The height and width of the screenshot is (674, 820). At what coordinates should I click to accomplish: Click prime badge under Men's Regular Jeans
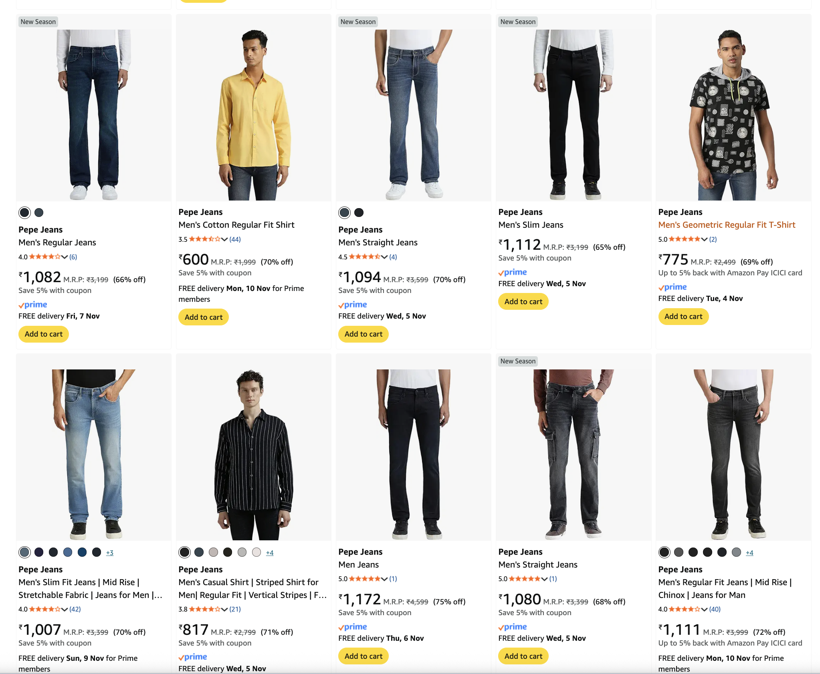coord(33,305)
